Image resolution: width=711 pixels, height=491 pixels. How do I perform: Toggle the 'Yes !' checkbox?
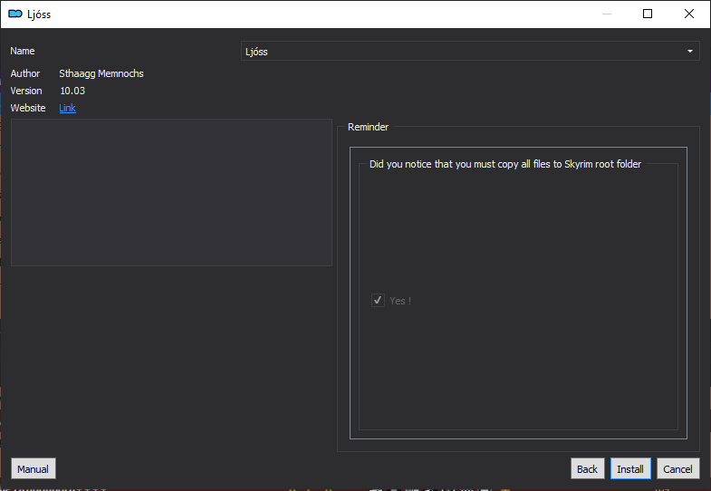pyautogui.click(x=378, y=300)
